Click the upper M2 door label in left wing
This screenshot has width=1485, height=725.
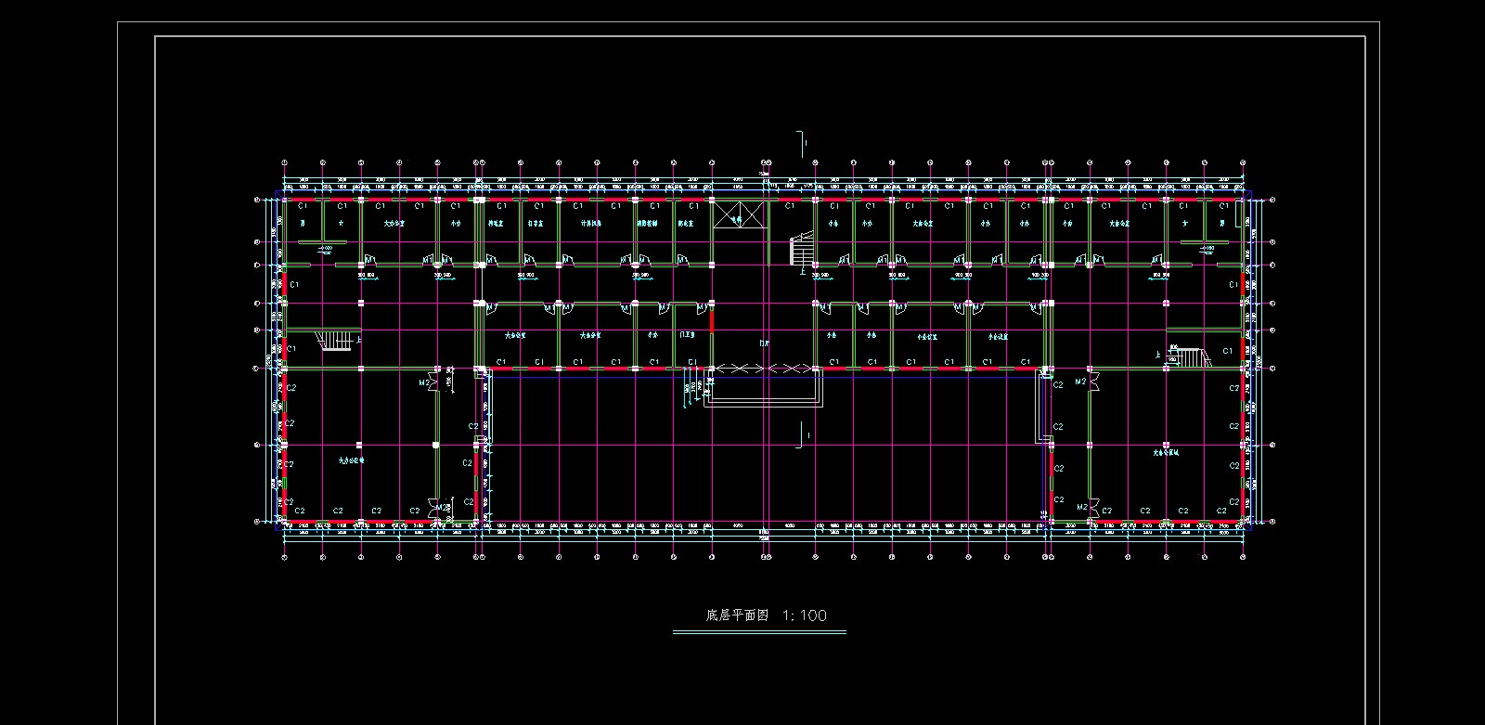coord(424,382)
